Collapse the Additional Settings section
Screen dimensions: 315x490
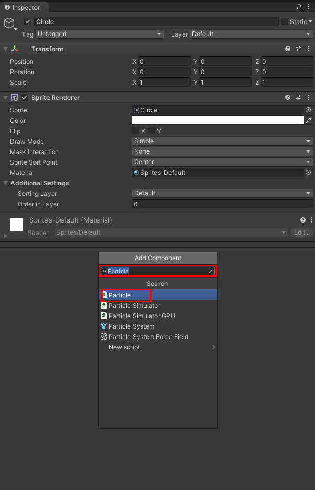coord(6,183)
